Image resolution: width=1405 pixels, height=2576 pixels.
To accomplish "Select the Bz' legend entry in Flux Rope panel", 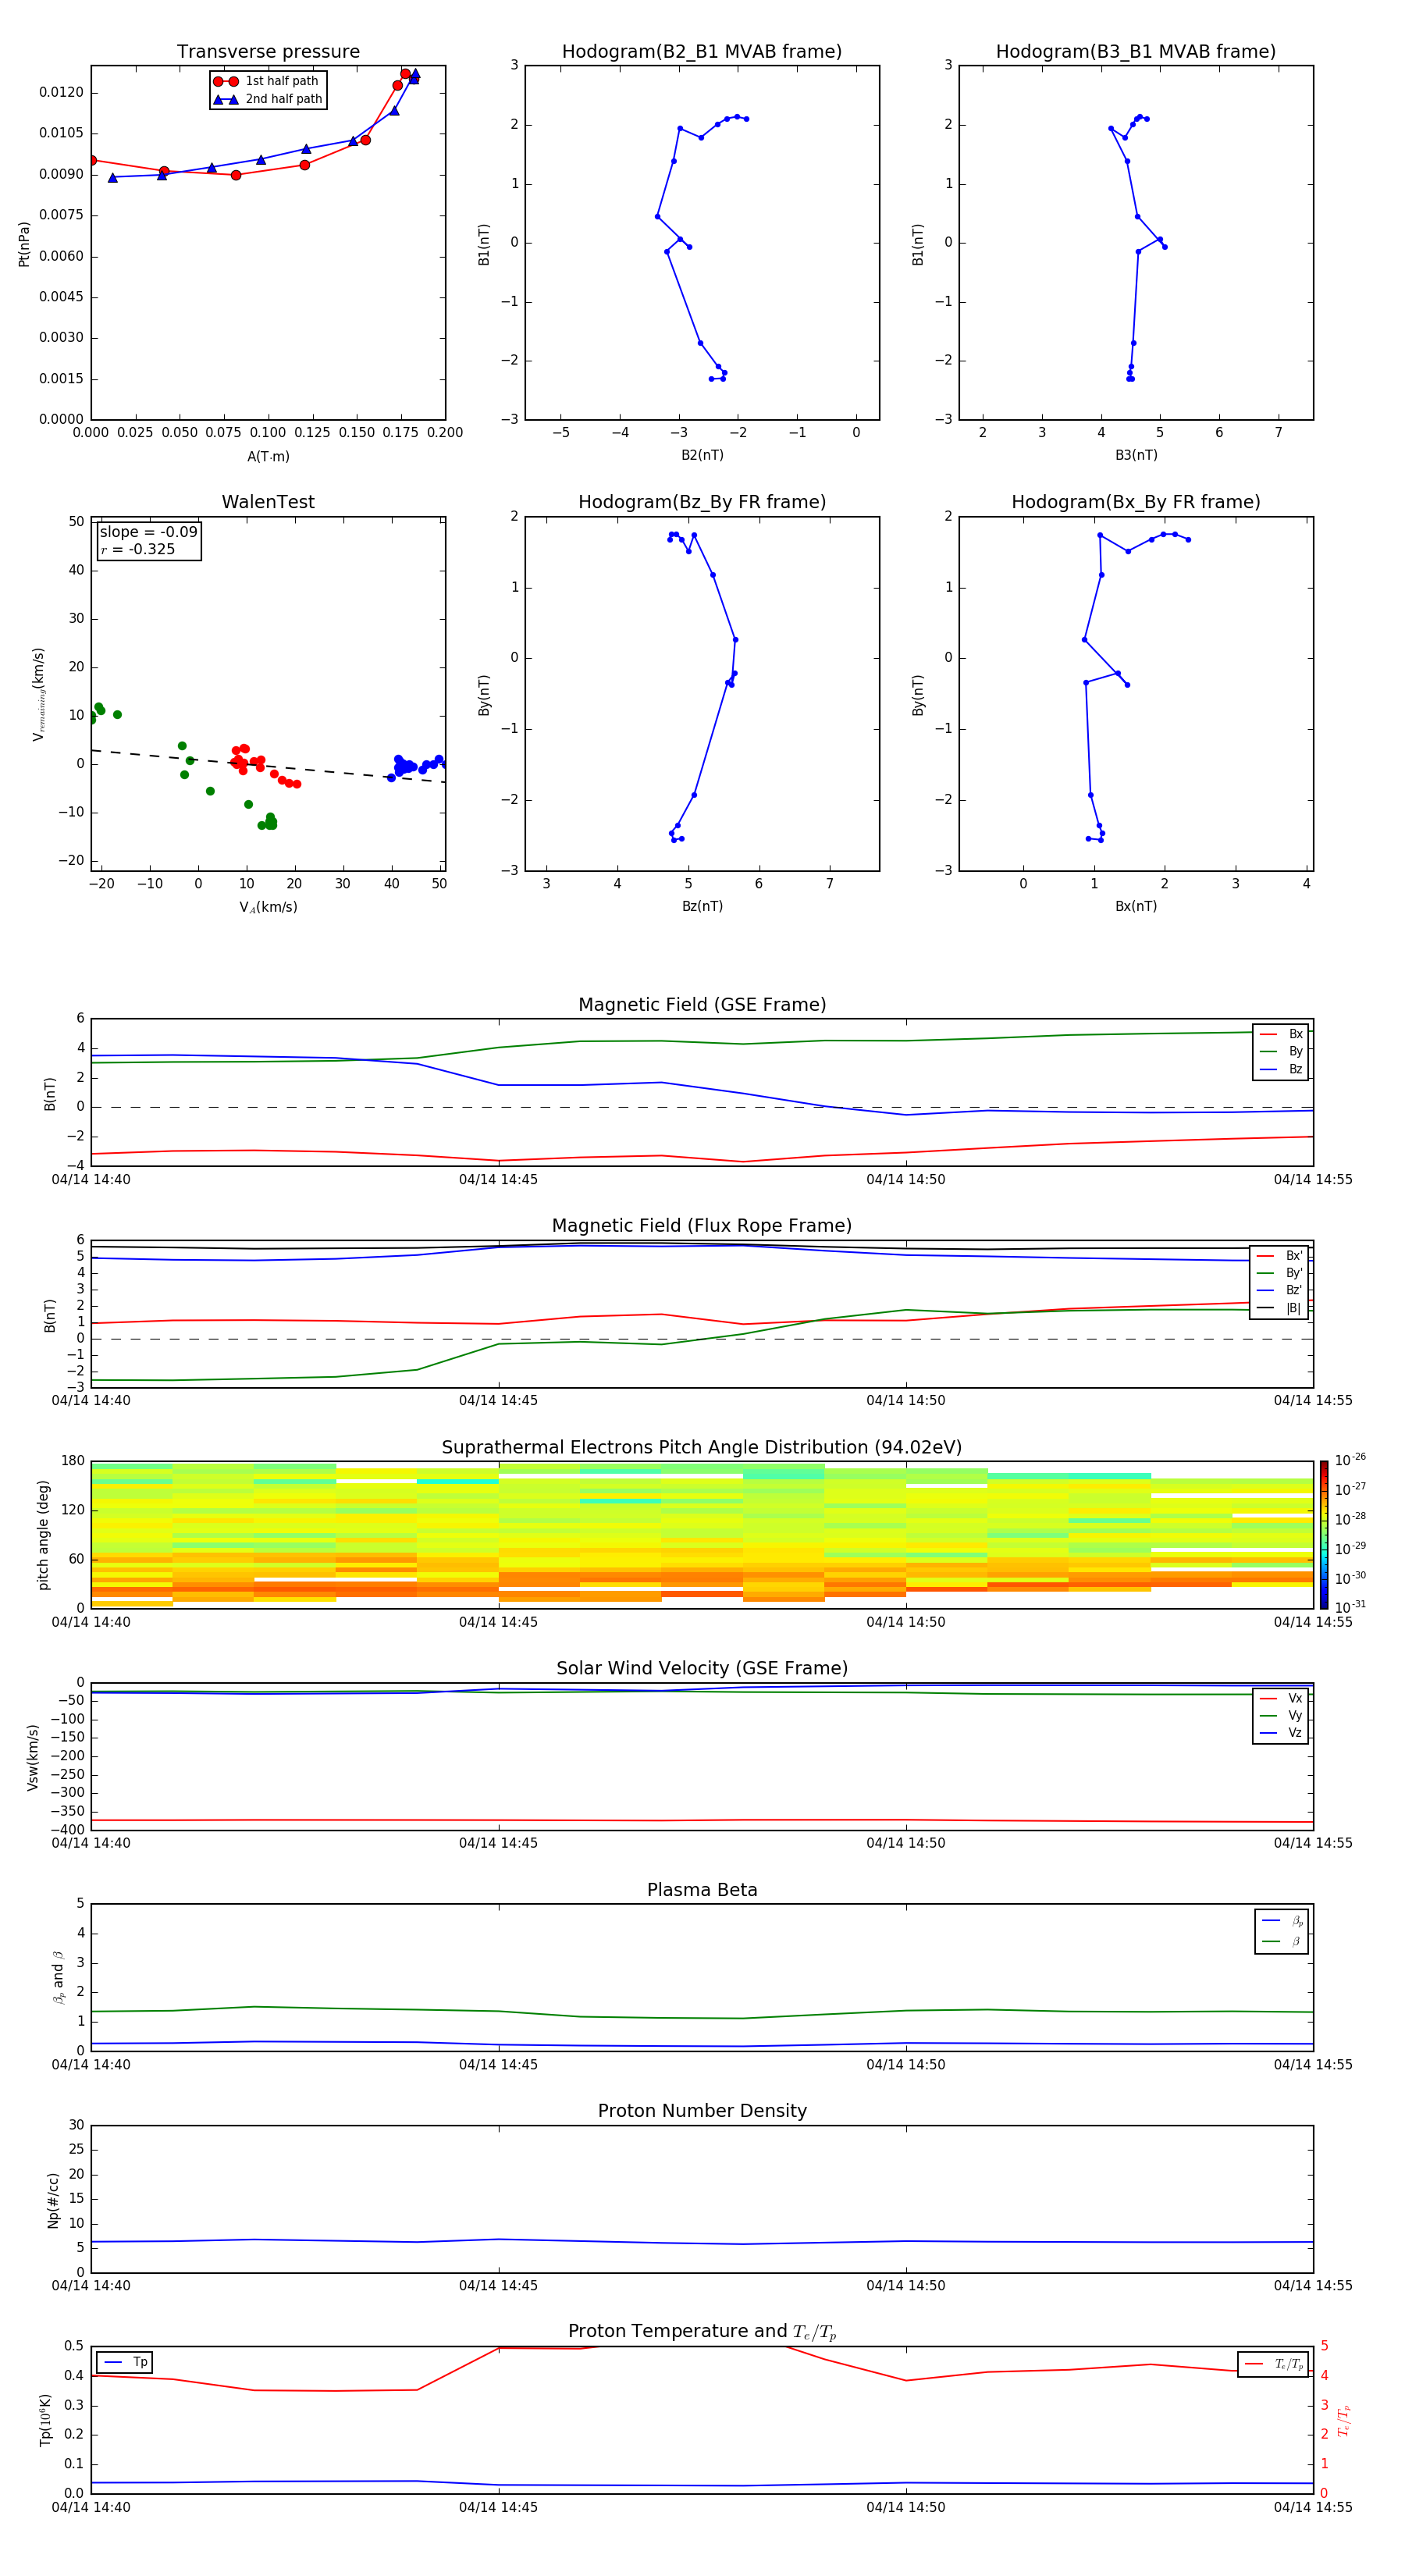I will (1279, 1290).
